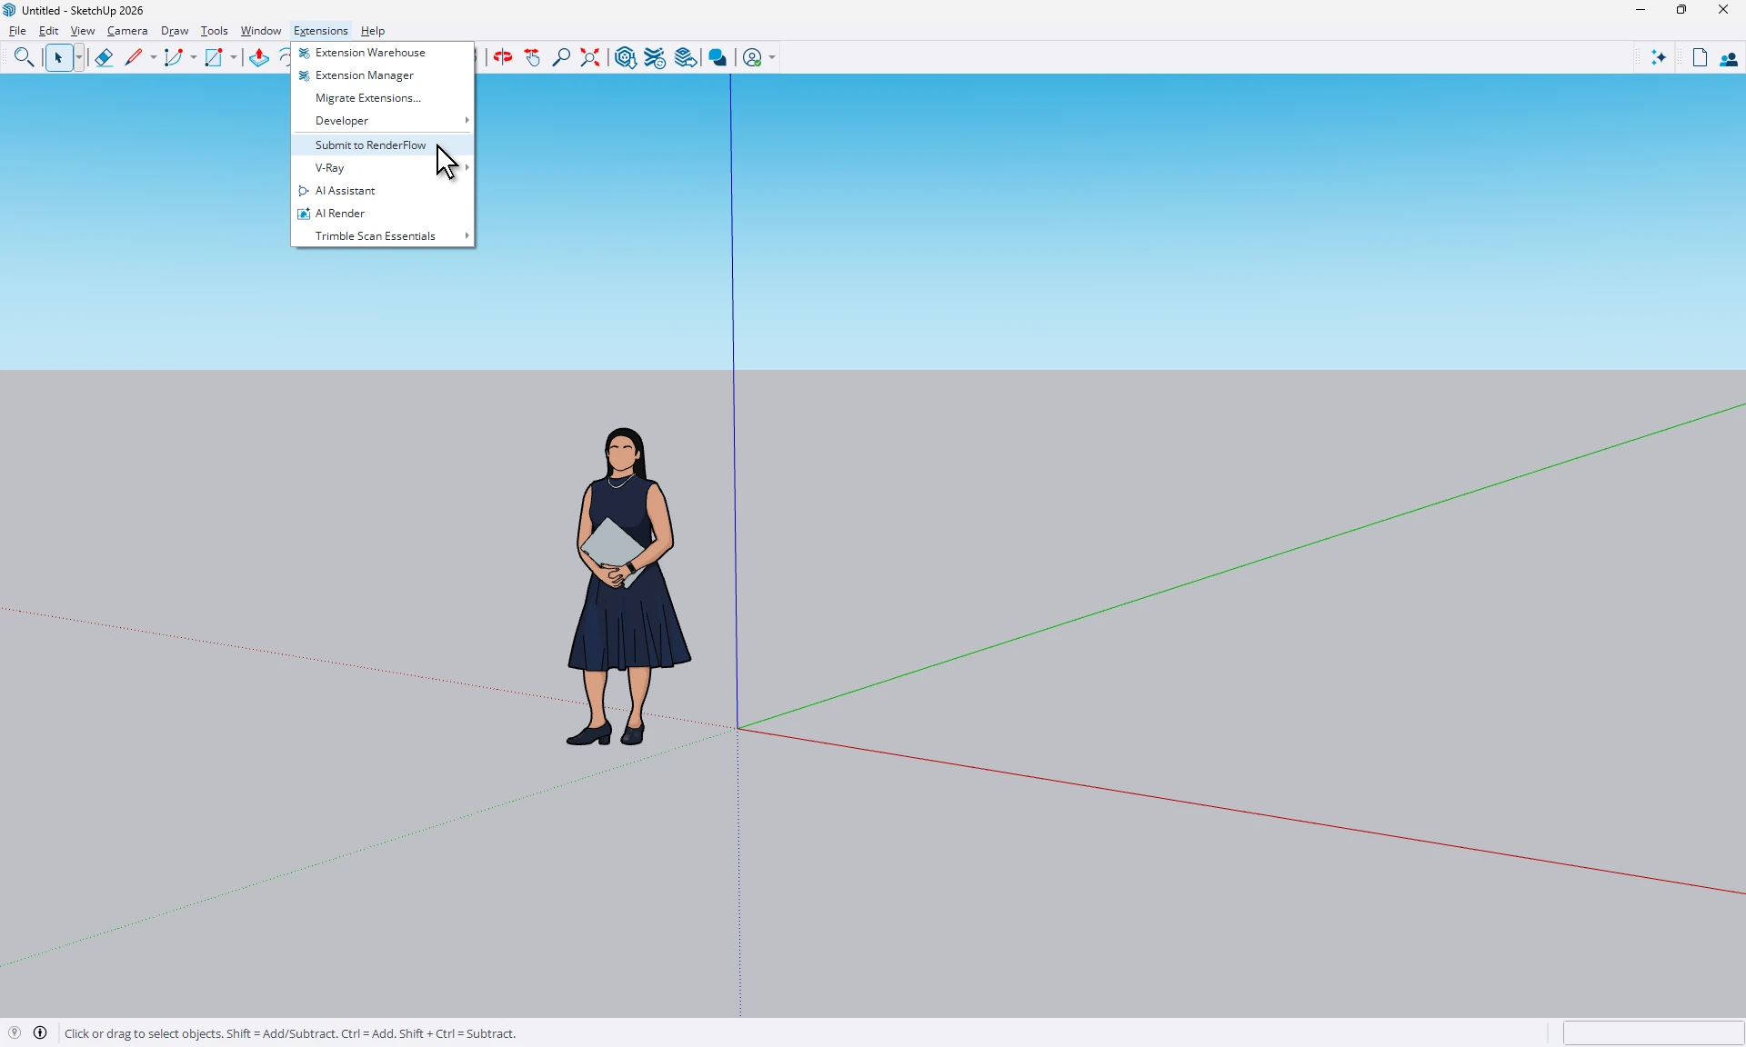Open the blue chat bubbles icon
The height and width of the screenshot is (1047, 1746).
click(x=718, y=58)
